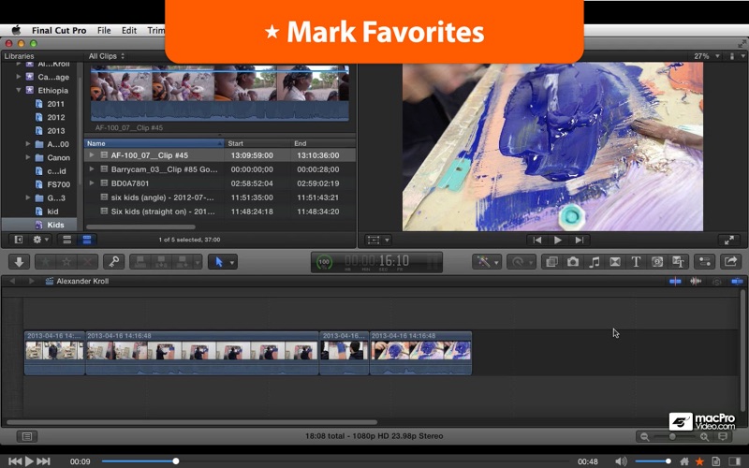Open the clip appearance options button
The height and width of the screenshot is (468, 749).
723,436
